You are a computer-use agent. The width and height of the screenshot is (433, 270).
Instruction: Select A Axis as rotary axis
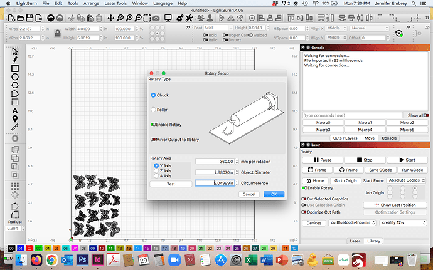click(x=156, y=175)
